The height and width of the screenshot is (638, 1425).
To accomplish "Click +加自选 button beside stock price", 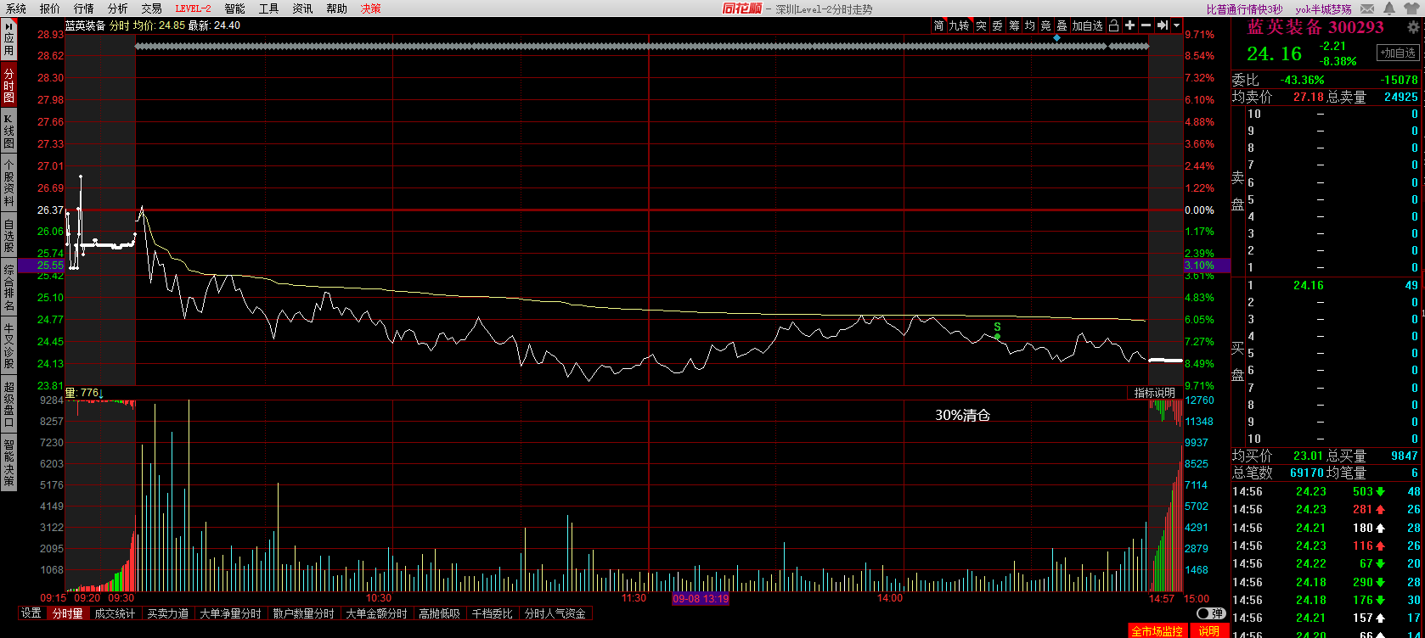I will pos(1398,53).
